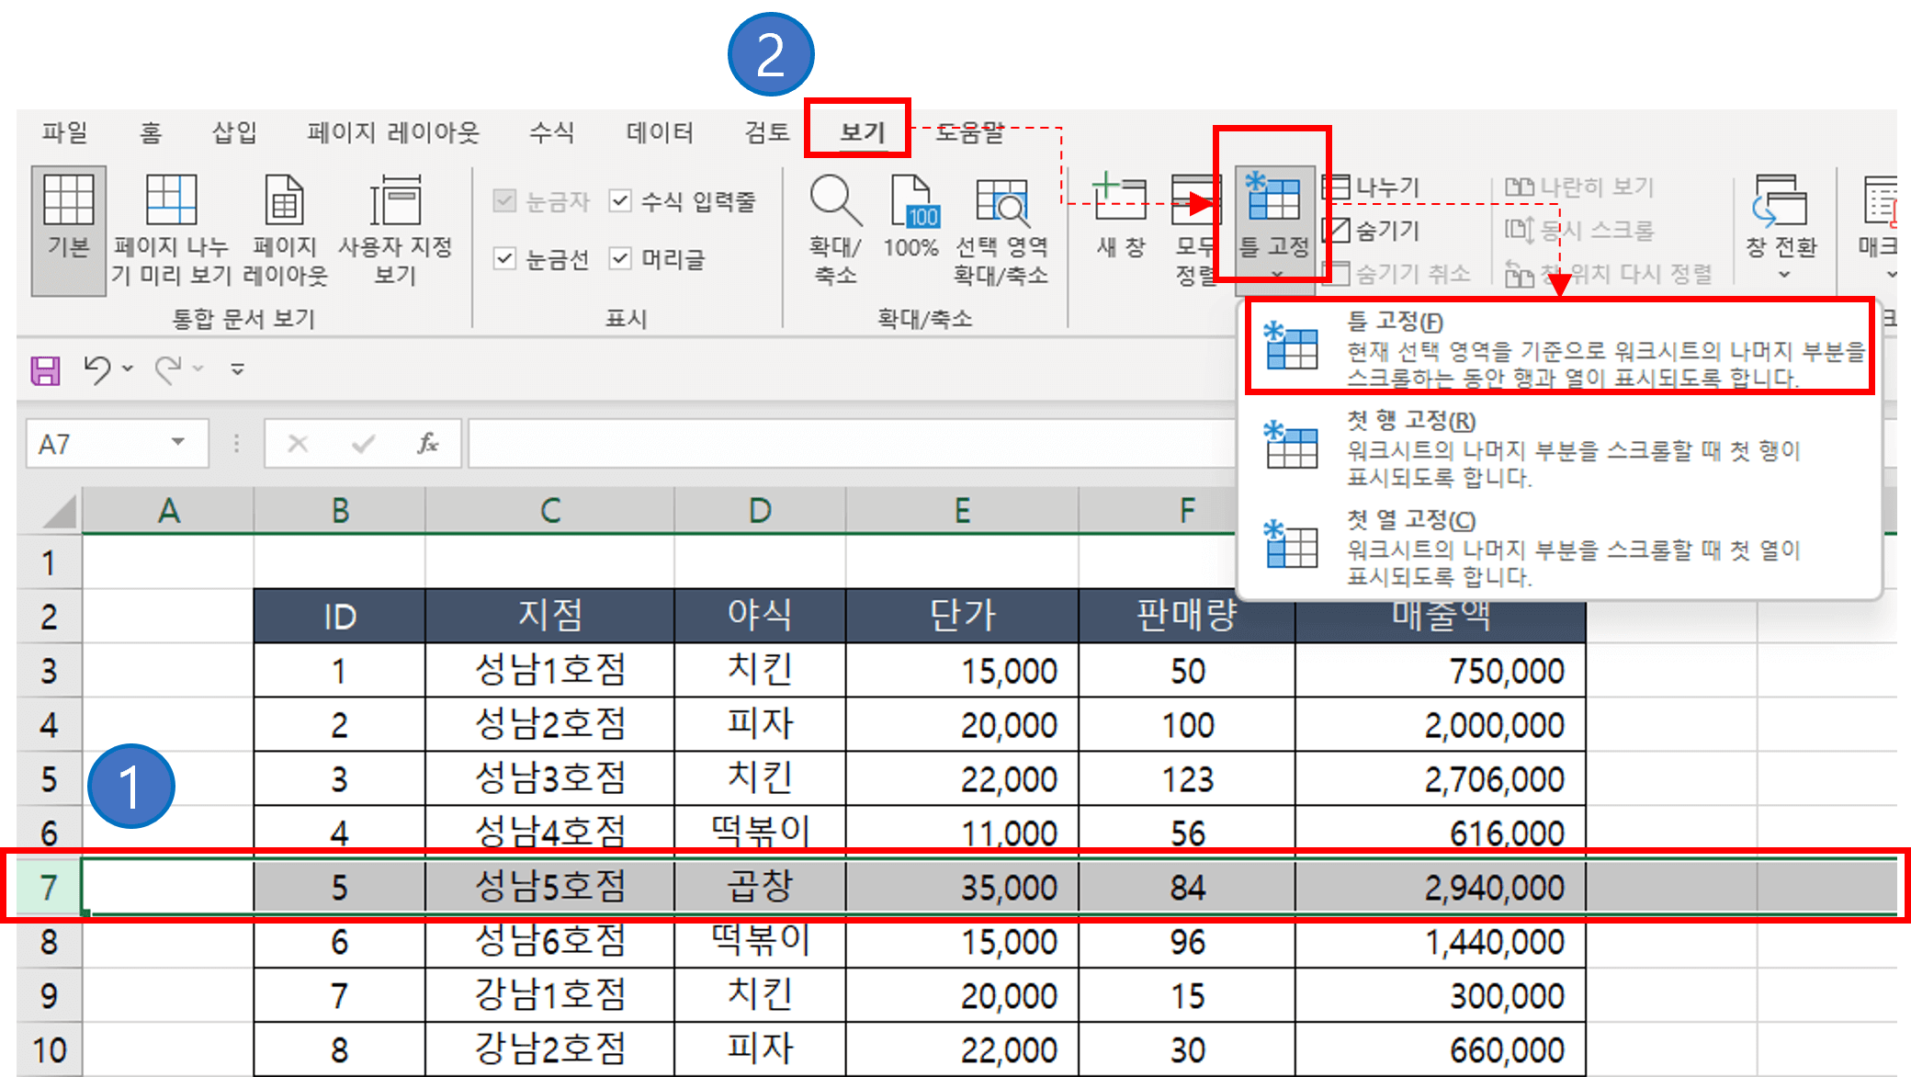Uncheck the 눈금선 (Gridlines) checkbox
1911x1077 pixels.
(x=504, y=259)
